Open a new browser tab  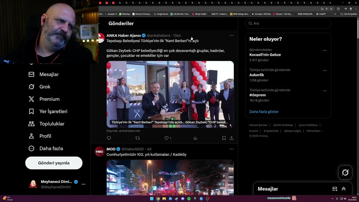pyautogui.click(x=330, y=3)
